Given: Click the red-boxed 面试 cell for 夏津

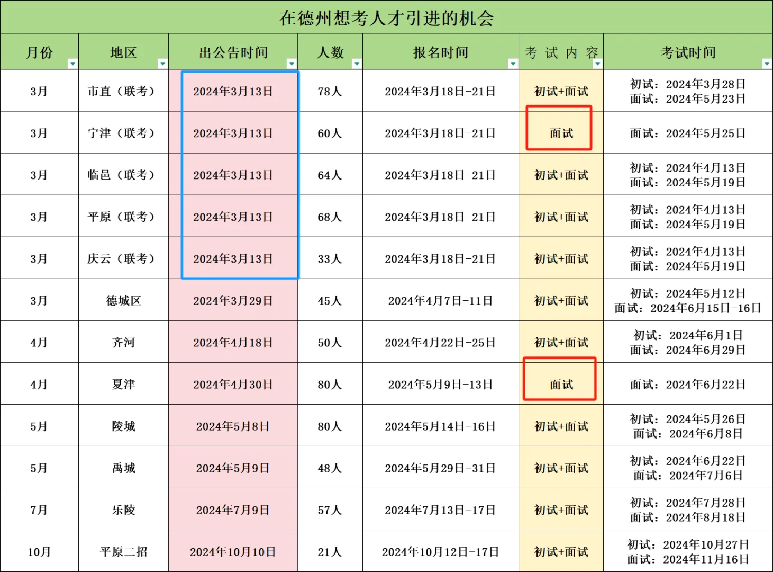Looking at the screenshot, I should (x=559, y=384).
